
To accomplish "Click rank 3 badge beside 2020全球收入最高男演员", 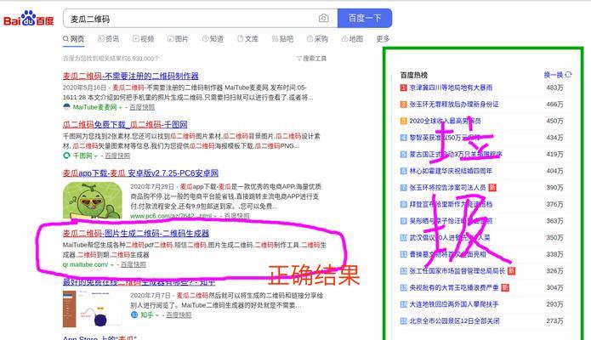I will click(x=403, y=121).
